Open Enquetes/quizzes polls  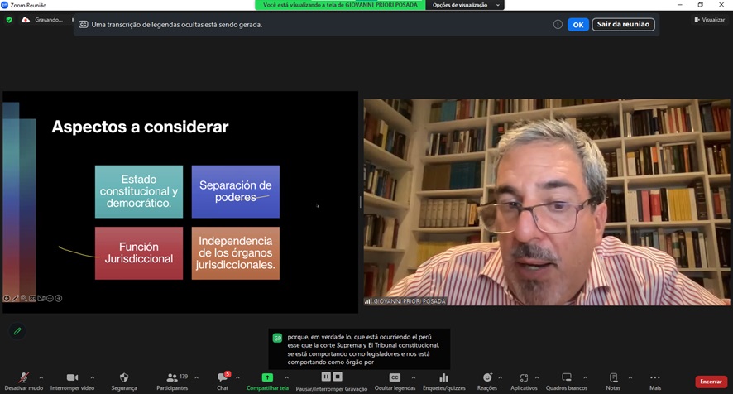(443, 381)
